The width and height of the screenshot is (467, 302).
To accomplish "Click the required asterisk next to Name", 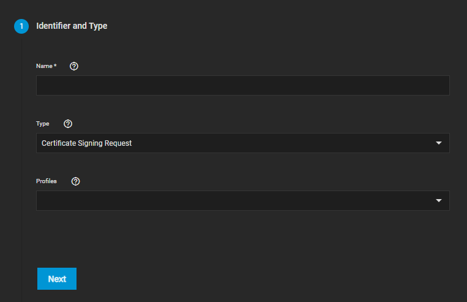I will pos(55,66).
